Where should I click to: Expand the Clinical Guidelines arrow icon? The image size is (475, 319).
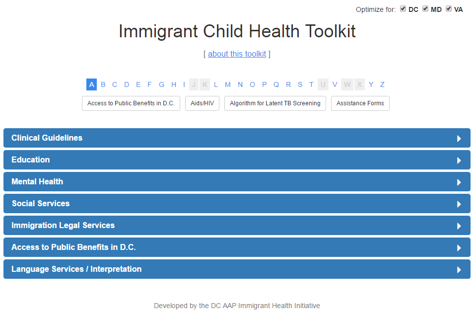point(459,139)
